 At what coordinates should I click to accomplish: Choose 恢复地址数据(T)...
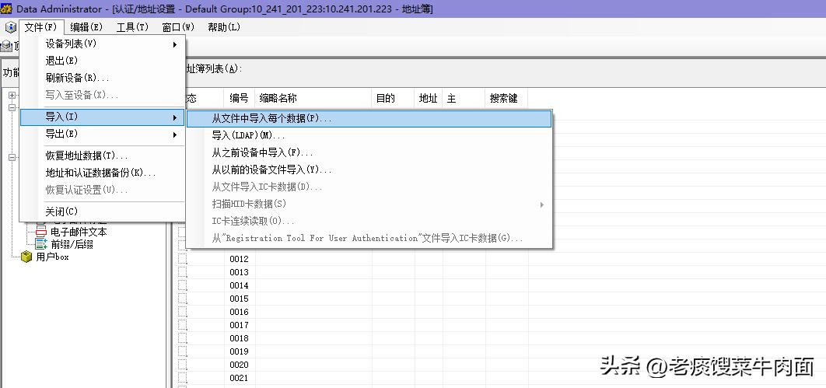[102, 156]
